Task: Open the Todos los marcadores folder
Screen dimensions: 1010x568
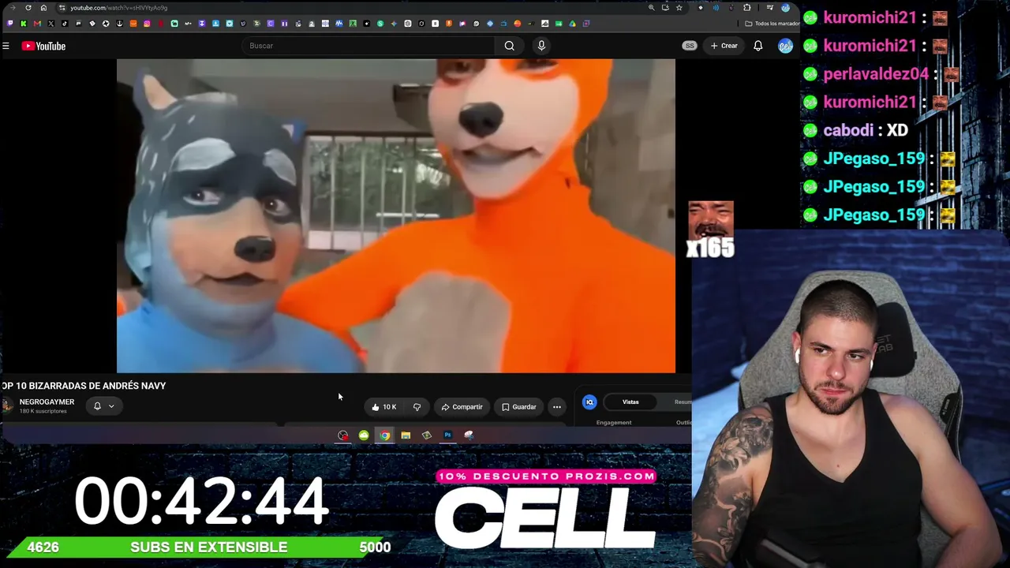Action: [x=772, y=24]
